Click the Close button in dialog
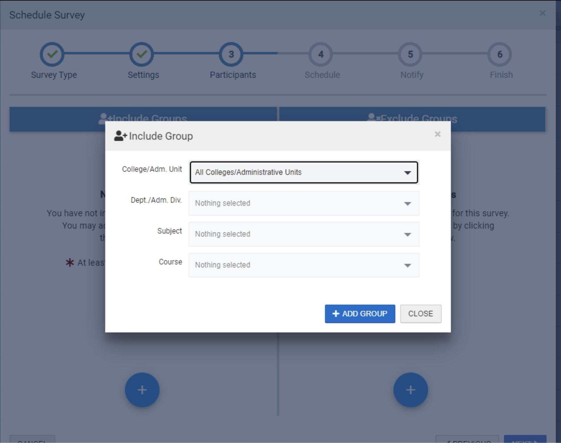This screenshot has width=561, height=443. (x=420, y=314)
